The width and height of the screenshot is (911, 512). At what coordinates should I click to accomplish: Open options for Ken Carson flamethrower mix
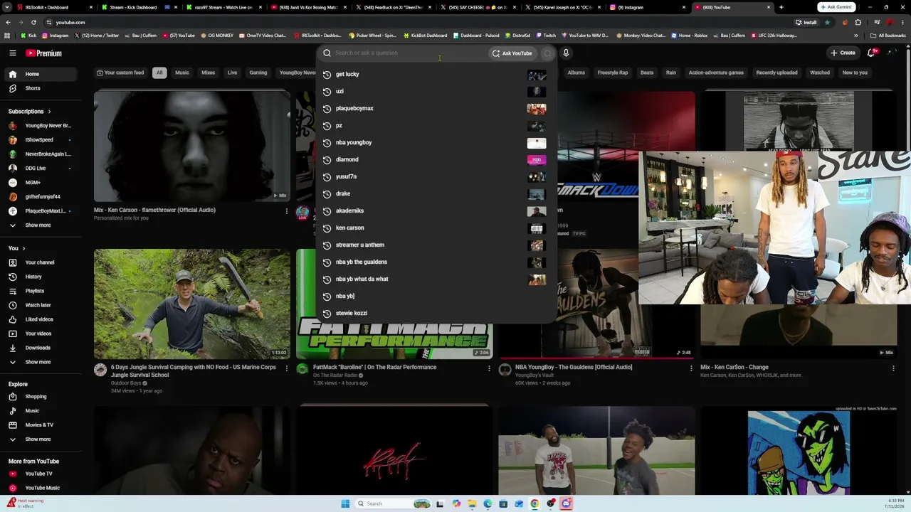[x=287, y=210]
